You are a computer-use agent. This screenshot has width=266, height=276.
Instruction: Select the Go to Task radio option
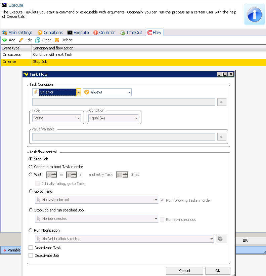tap(31, 191)
